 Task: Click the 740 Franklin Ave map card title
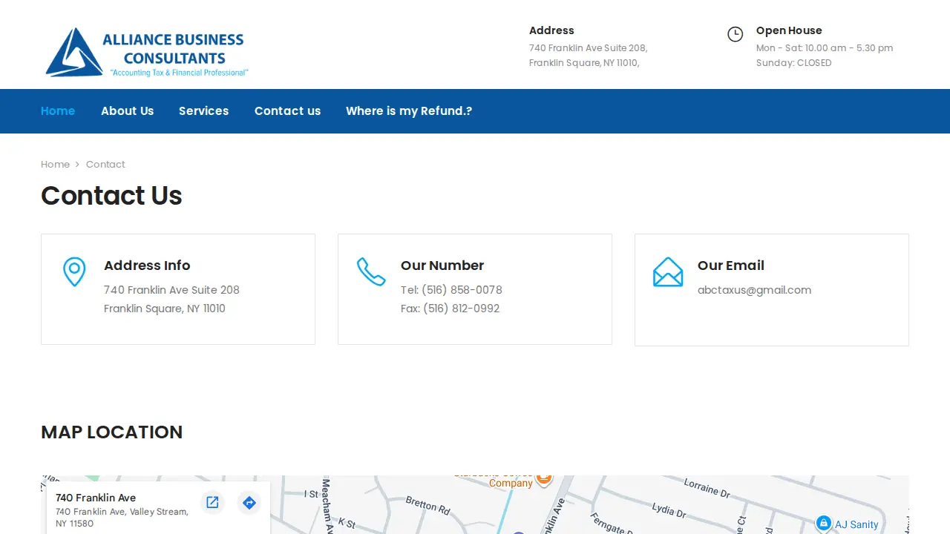point(96,498)
